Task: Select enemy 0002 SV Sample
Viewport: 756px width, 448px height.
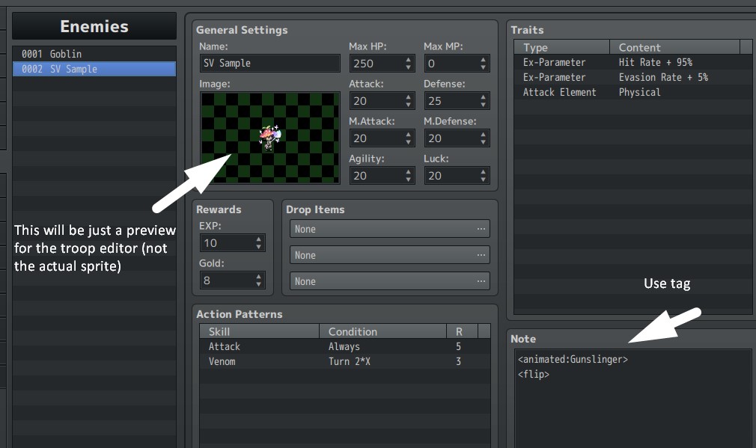Action: pyautogui.click(x=94, y=69)
